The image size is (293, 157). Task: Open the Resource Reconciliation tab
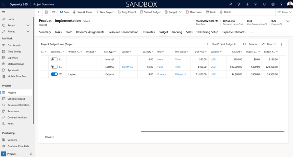point(123,32)
